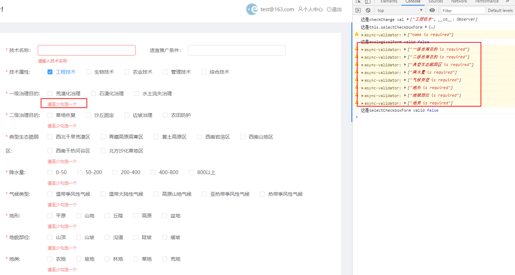Click the test@163.com account name
This screenshot has width=515, height=275.
[277, 9]
